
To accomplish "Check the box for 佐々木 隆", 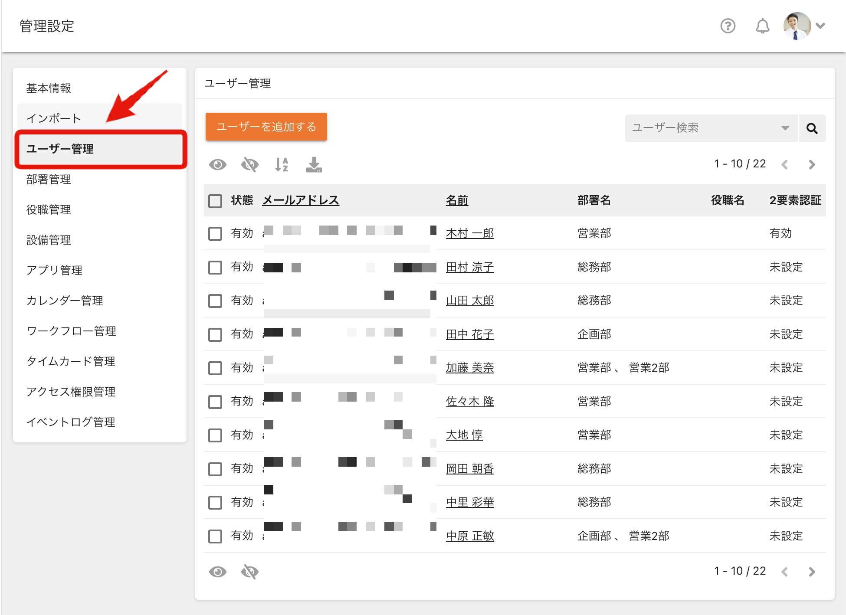I will [x=215, y=402].
